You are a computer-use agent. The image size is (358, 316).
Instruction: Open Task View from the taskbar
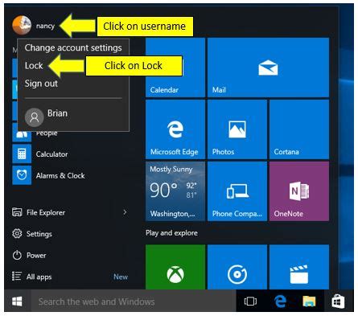pos(250,302)
